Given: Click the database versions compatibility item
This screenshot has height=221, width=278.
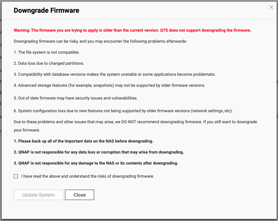Looking at the screenshot, I should 115,74.
